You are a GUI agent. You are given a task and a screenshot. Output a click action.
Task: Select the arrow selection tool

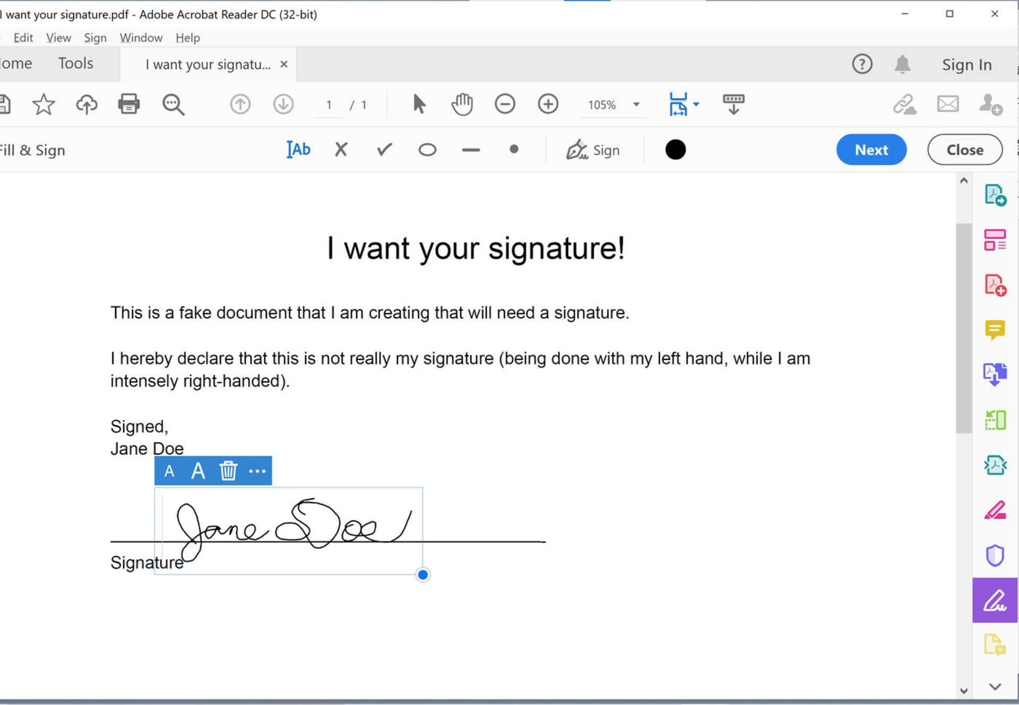419,104
